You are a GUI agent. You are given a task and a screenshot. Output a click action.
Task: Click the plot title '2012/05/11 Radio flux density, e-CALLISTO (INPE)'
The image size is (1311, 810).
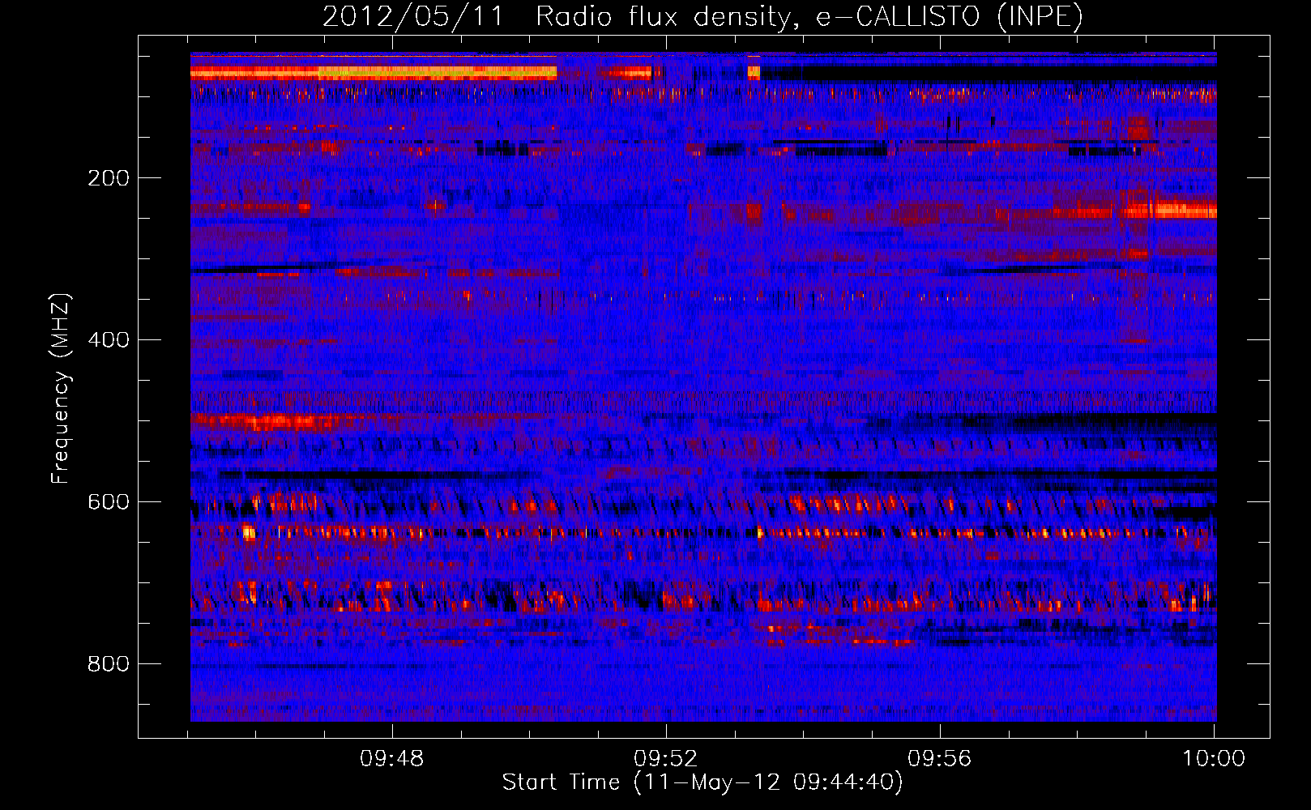click(x=702, y=16)
